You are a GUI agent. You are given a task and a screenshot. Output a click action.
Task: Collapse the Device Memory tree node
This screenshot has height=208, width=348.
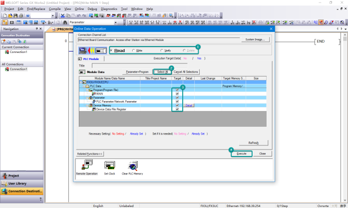[87, 105]
